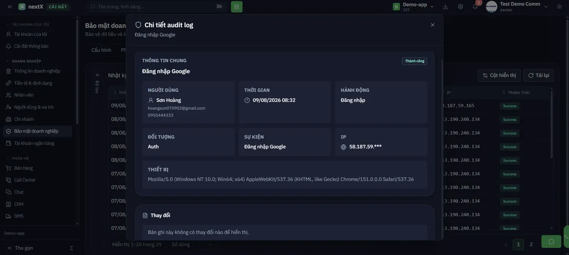Open the settings gear in top bar
The width and height of the screenshot is (569, 255).
461,6
